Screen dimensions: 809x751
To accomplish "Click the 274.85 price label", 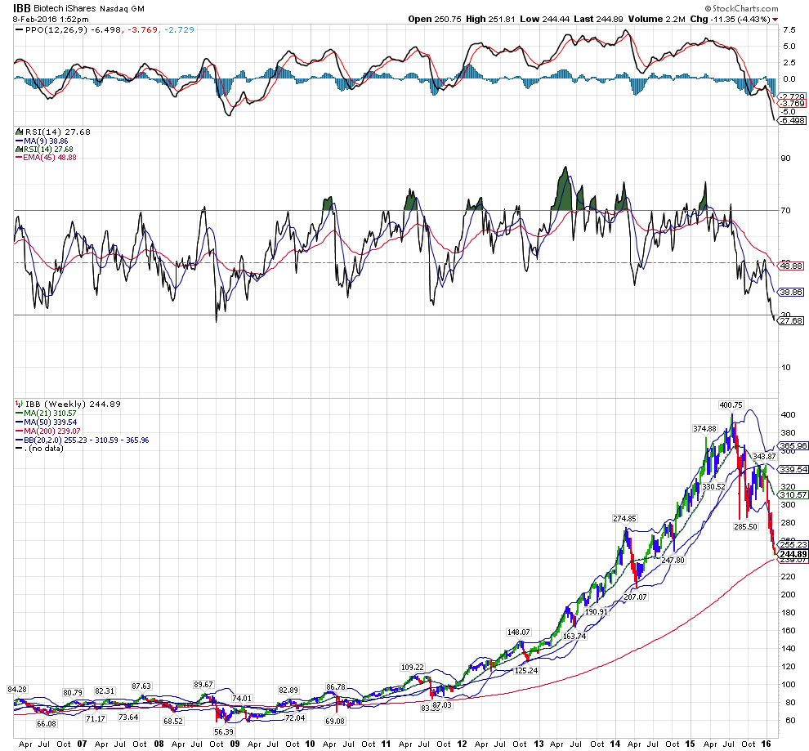I will [x=624, y=518].
